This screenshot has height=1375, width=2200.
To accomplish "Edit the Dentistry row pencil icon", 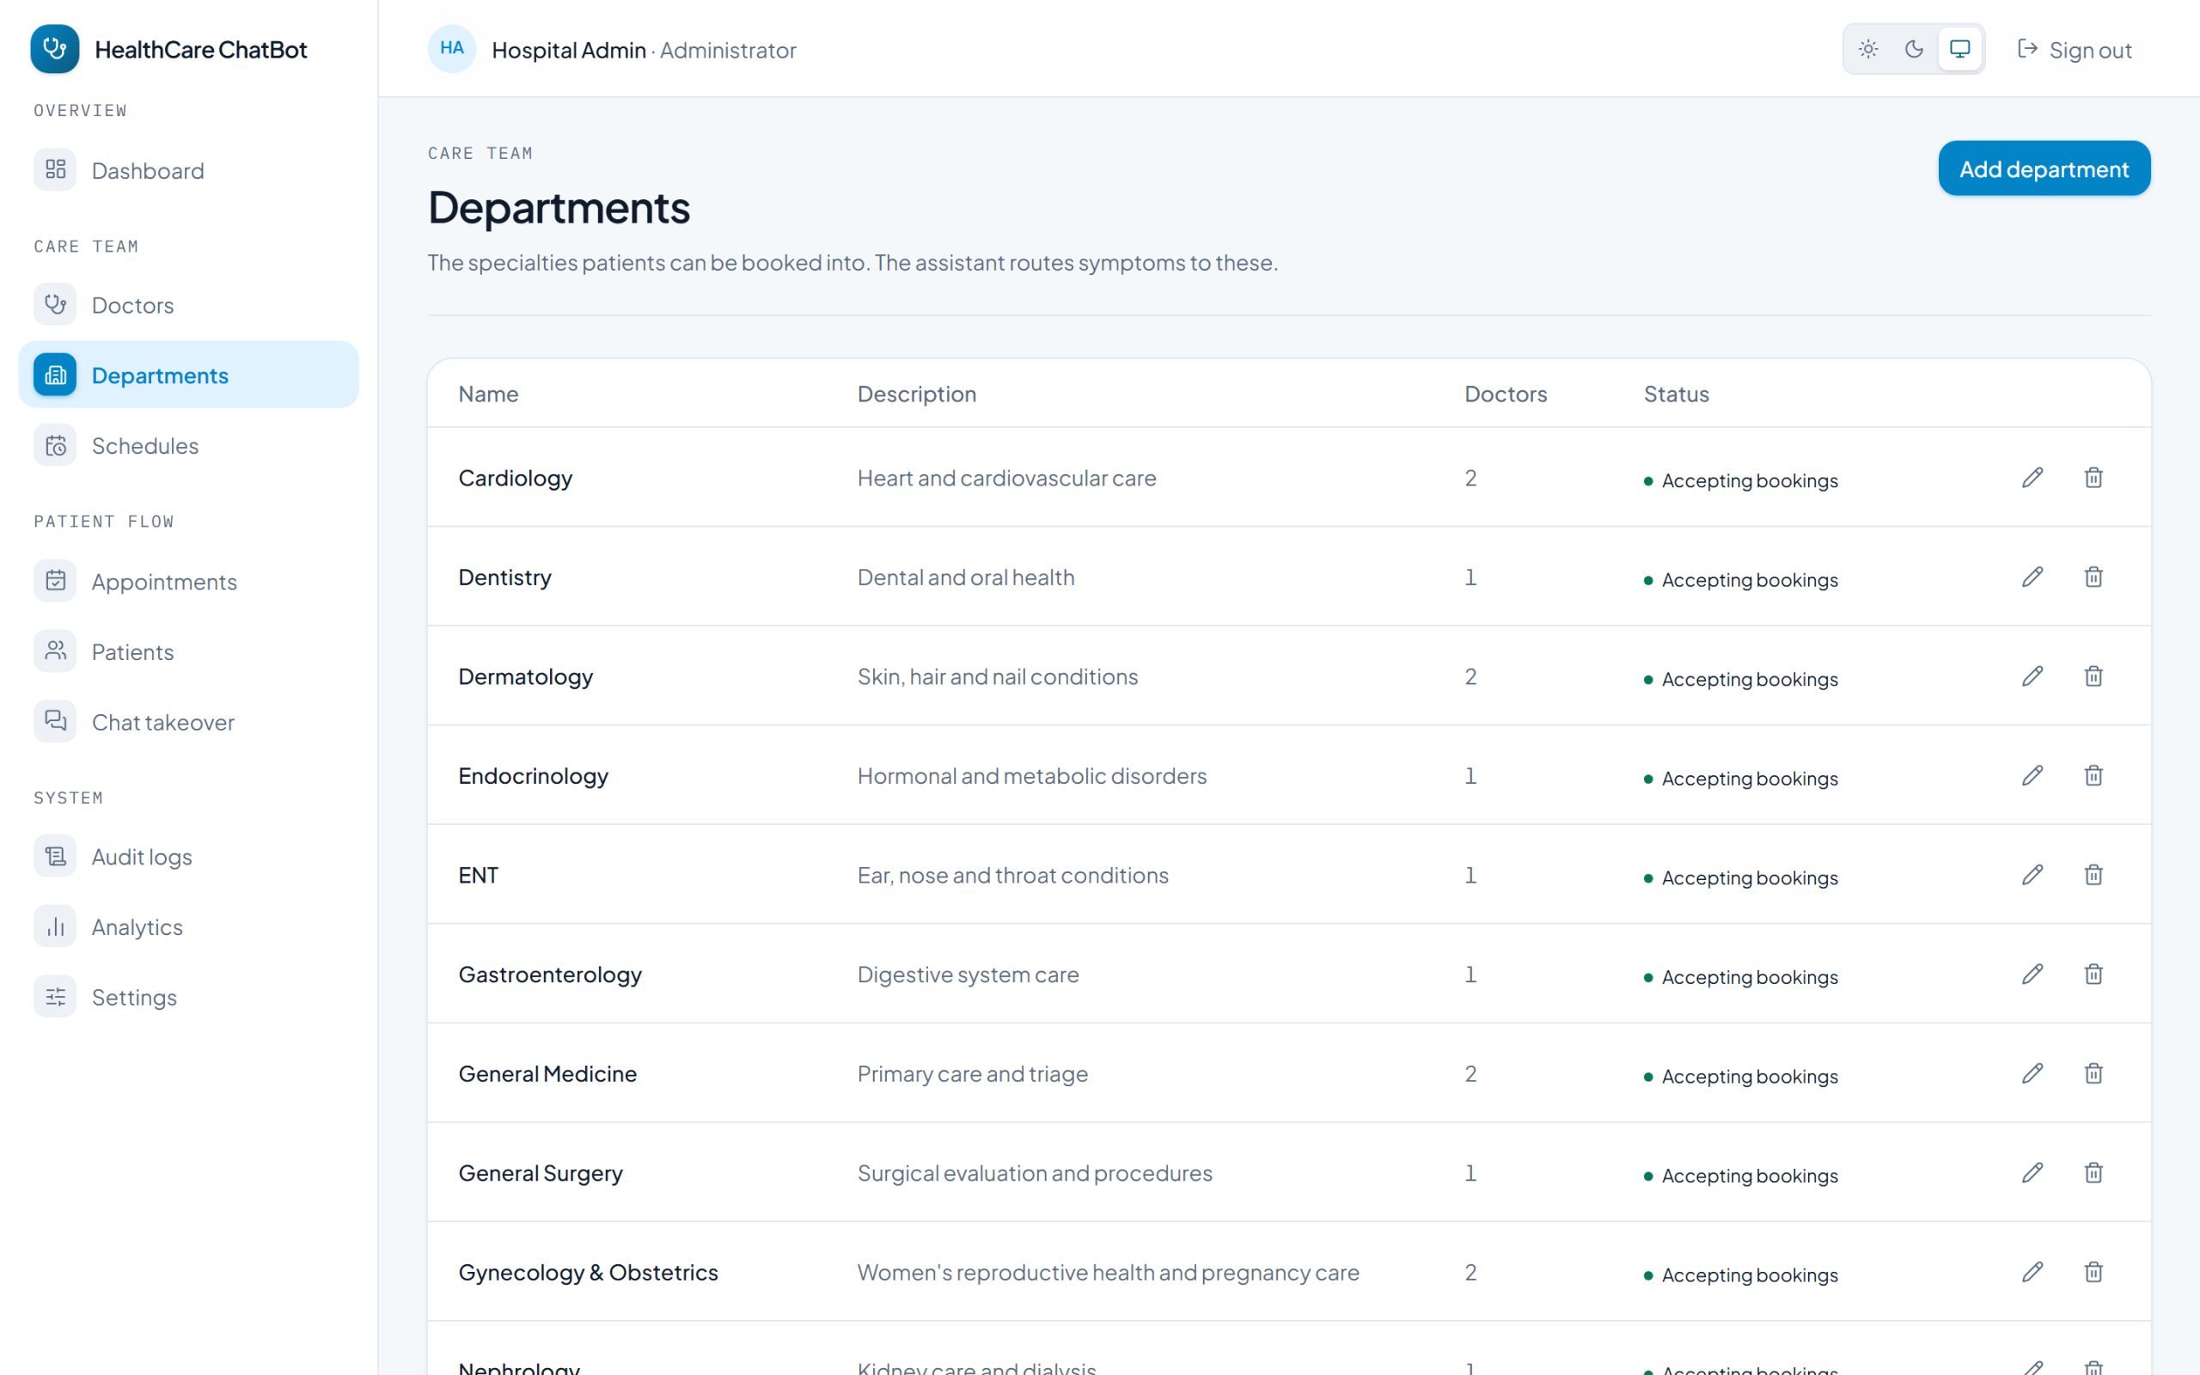I will pyautogui.click(x=2032, y=577).
